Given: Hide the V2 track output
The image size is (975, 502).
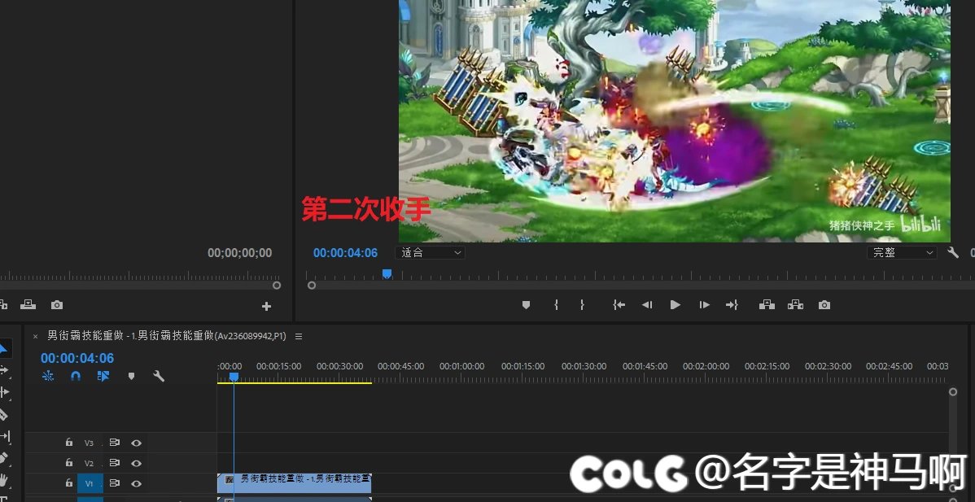Looking at the screenshot, I should point(136,463).
